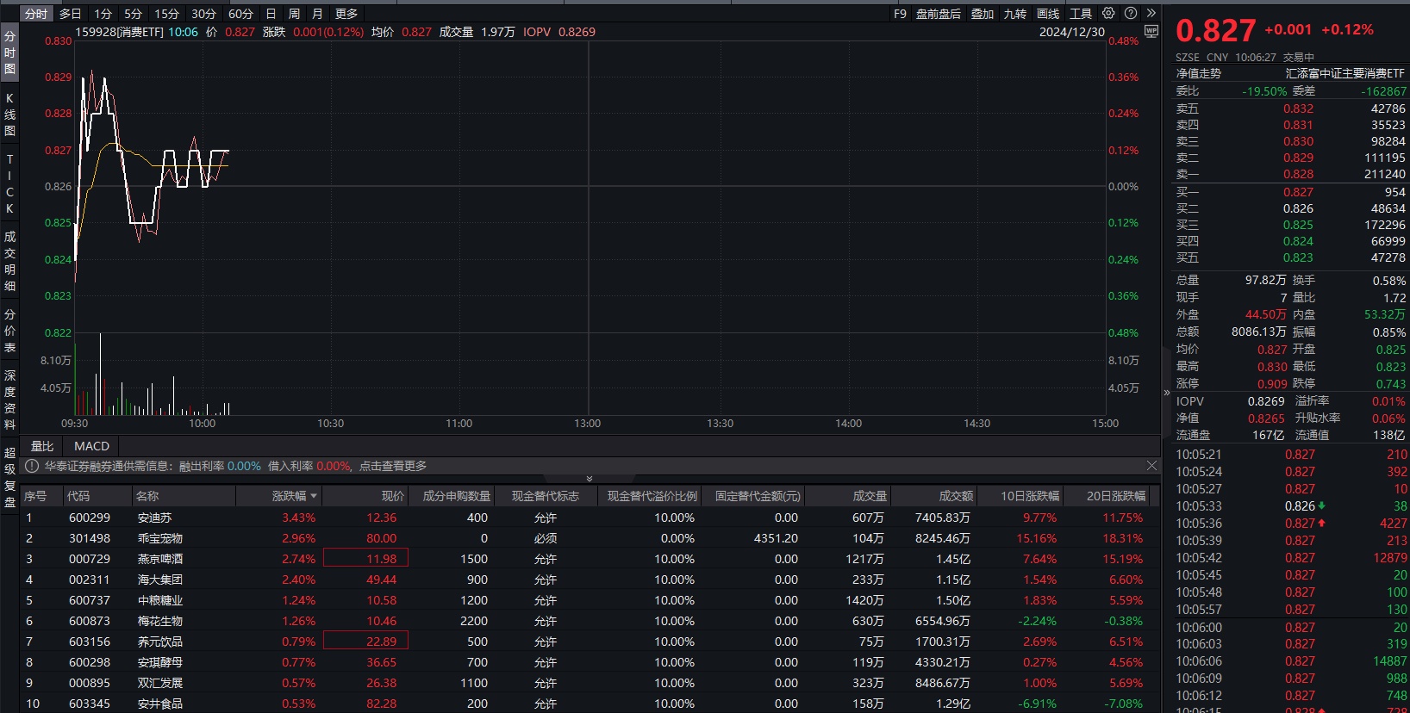The height and width of the screenshot is (713, 1410).
Task: Open the 画线 drawing tool
Action: coord(1047,14)
